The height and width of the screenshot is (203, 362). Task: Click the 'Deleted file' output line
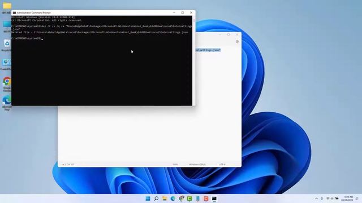[x=100, y=32]
